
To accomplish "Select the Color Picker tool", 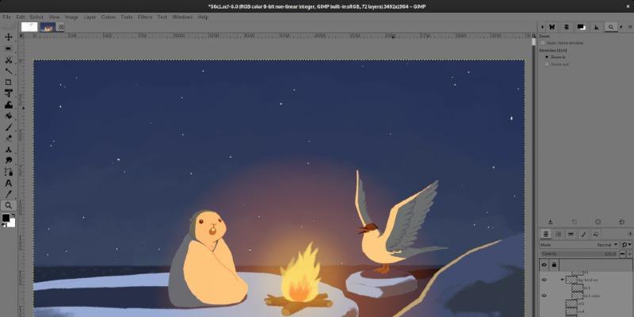I will [9, 193].
